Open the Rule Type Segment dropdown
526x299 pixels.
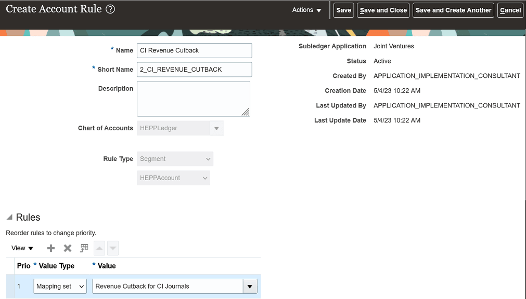coord(175,159)
